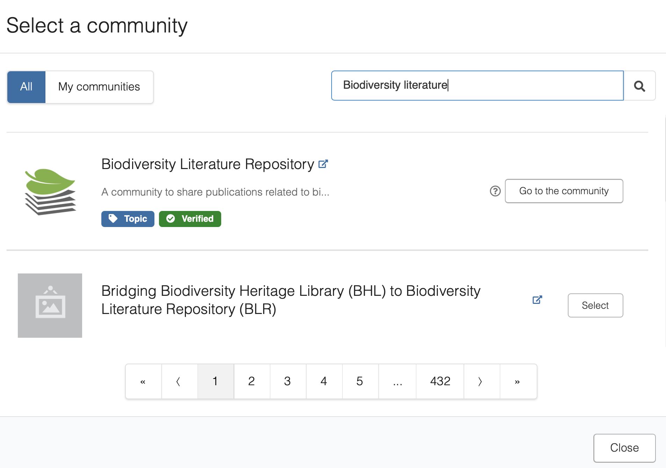Go to pagination page 5
Viewport: 666px width, 468px height.
pyautogui.click(x=360, y=381)
